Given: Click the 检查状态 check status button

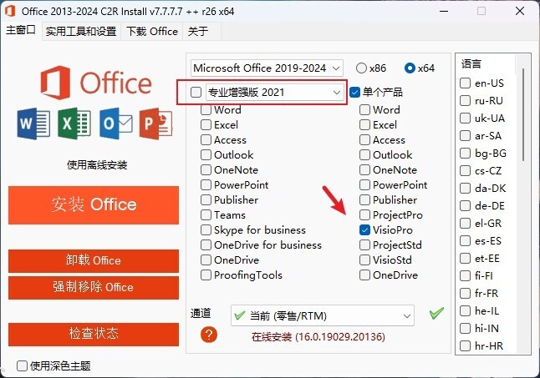Looking at the screenshot, I should [x=94, y=333].
